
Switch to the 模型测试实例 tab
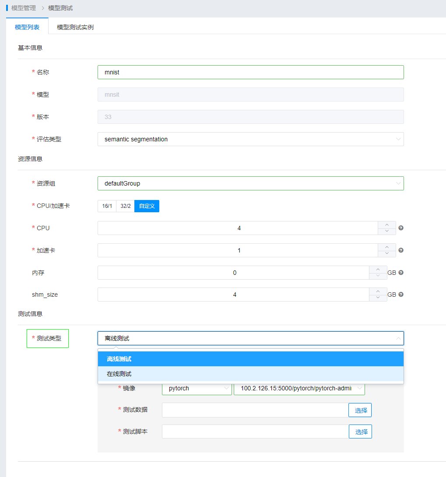tap(75, 27)
